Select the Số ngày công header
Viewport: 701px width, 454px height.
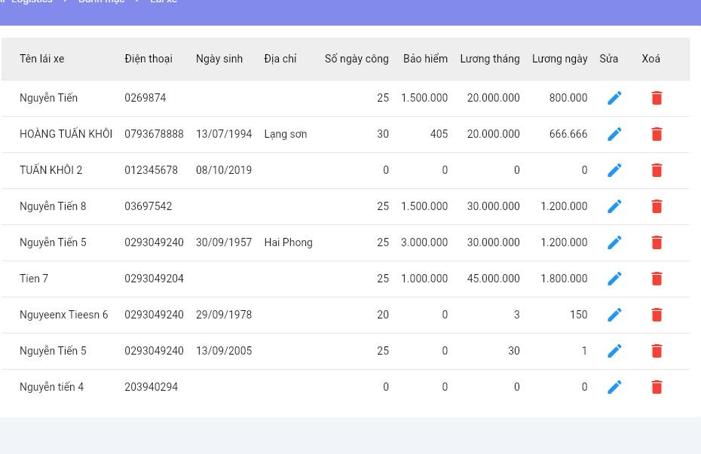pyautogui.click(x=357, y=59)
